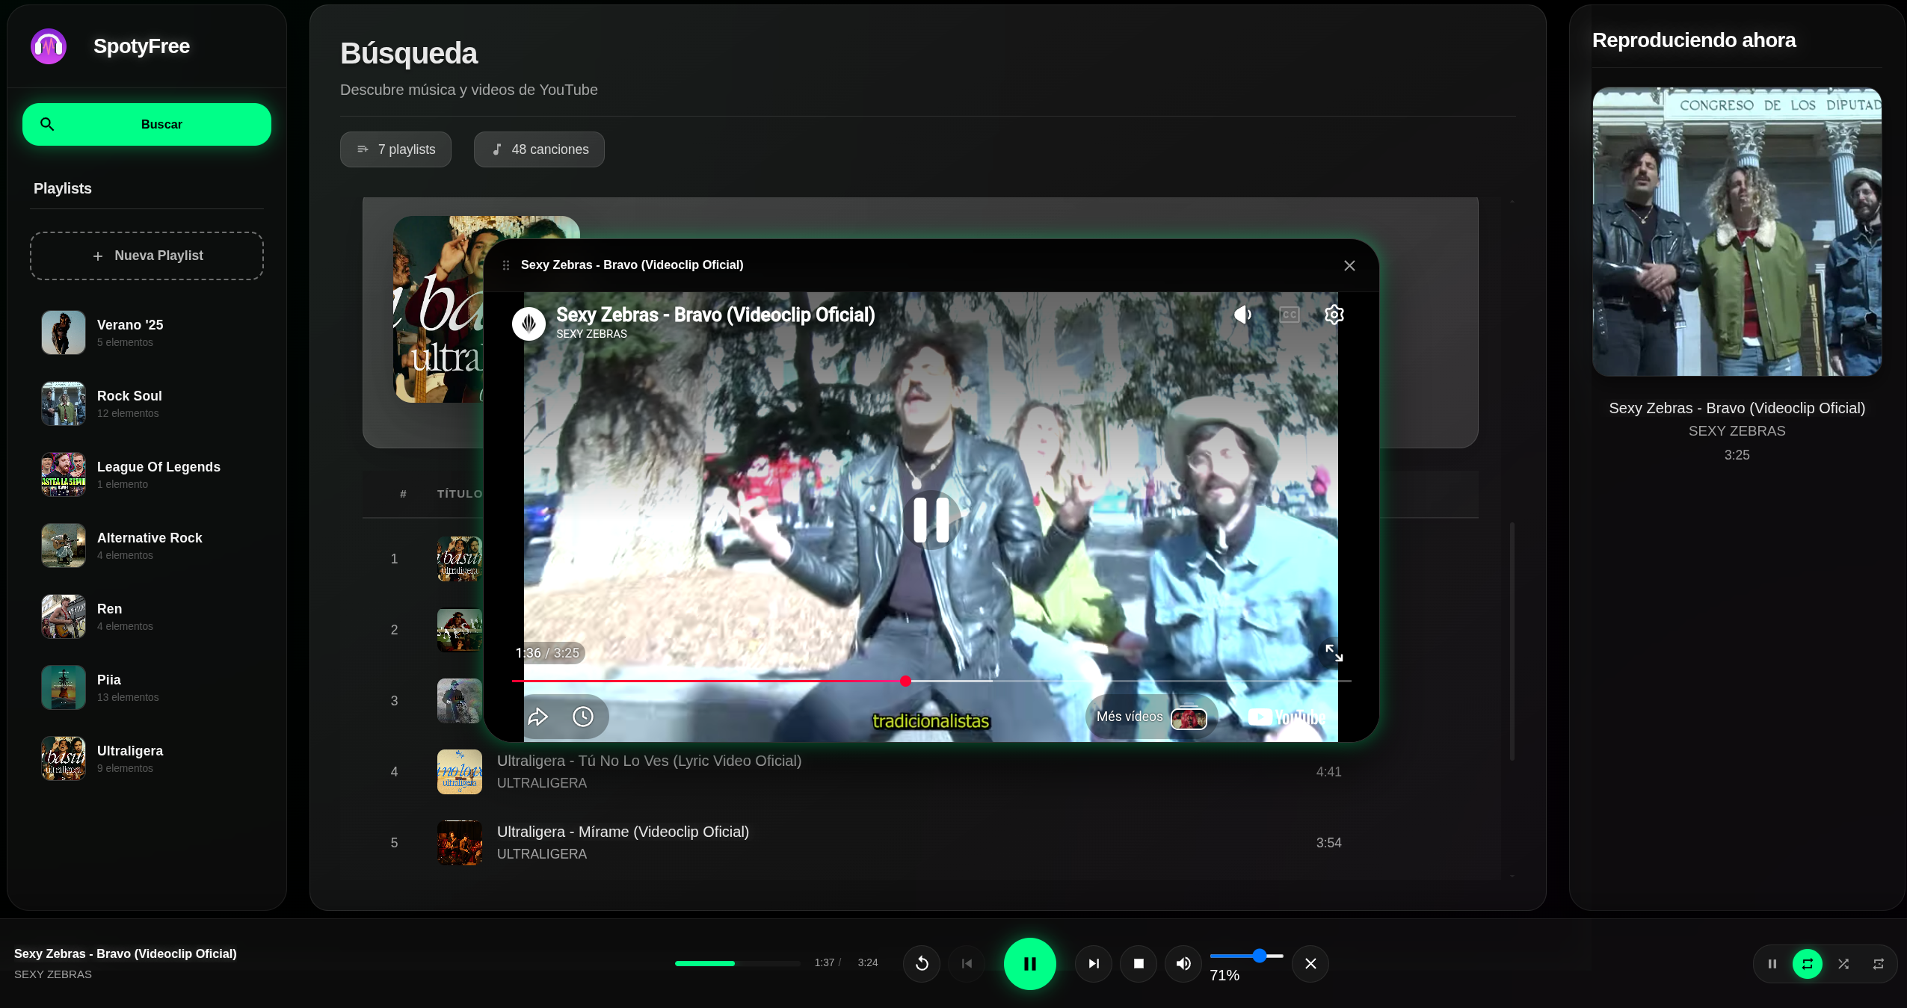Click the red YouTube progress bar scrubber
The height and width of the screenshot is (1008, 1907).
[x=905, y=681]
